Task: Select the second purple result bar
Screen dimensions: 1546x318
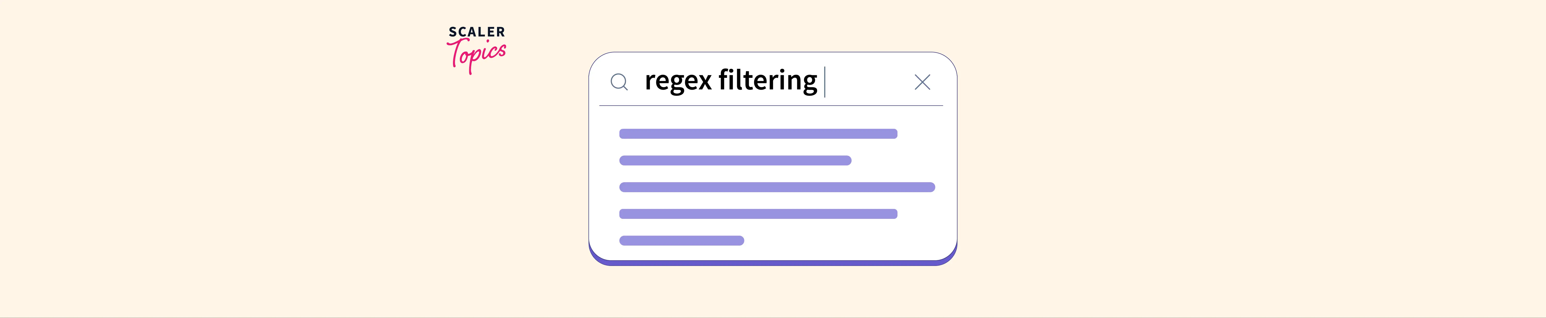Action: 735,161
